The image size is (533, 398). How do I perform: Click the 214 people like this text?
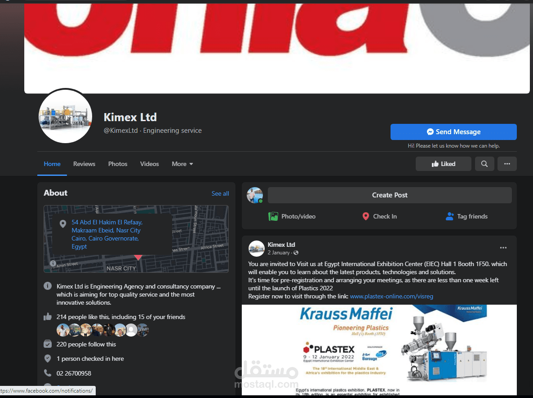coord(121,317)
